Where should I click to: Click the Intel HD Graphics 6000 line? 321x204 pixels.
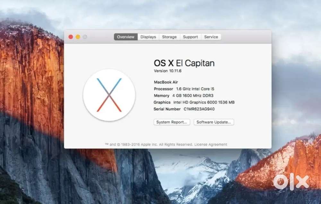(x=194, y=102)
